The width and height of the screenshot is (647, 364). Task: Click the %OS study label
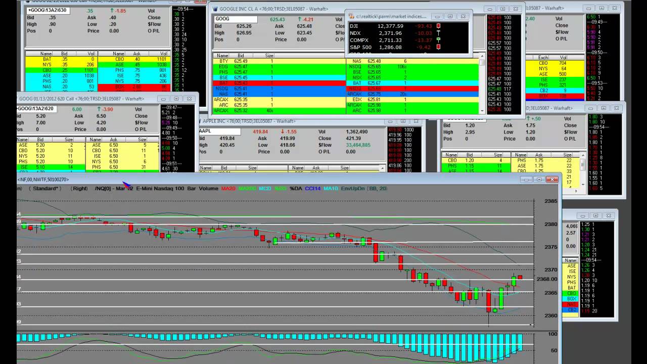pyautogui.click(x=280, y=189)
